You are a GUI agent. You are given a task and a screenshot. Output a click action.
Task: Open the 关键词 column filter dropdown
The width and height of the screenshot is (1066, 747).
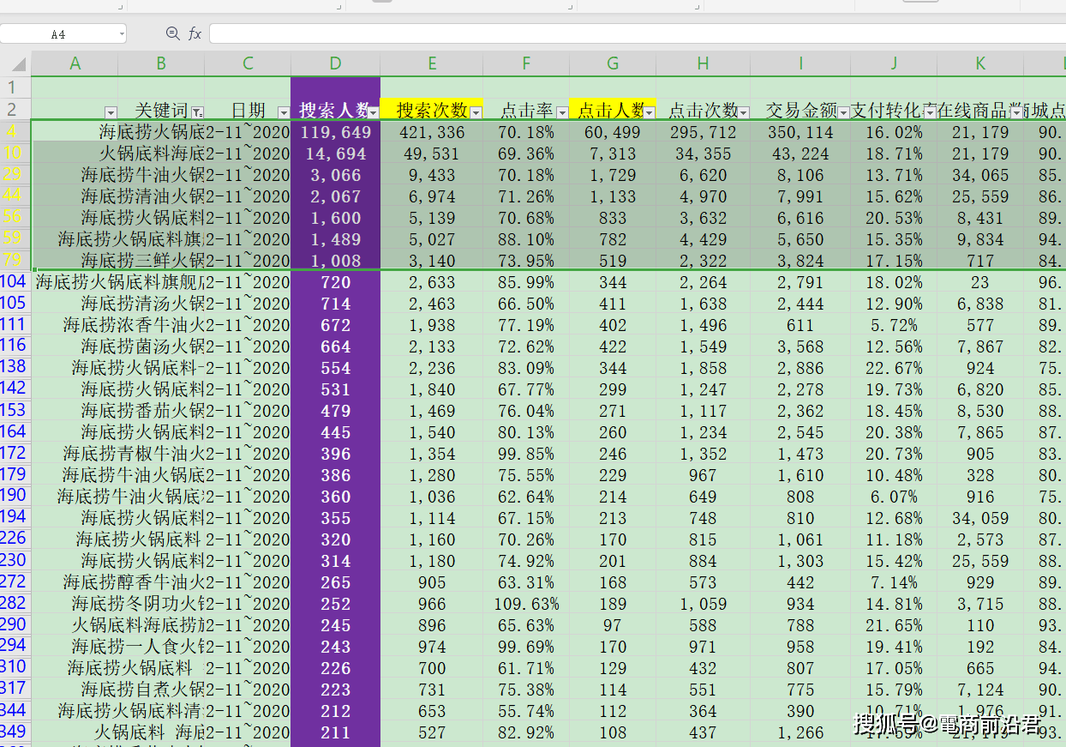click(x=197, y=112)
